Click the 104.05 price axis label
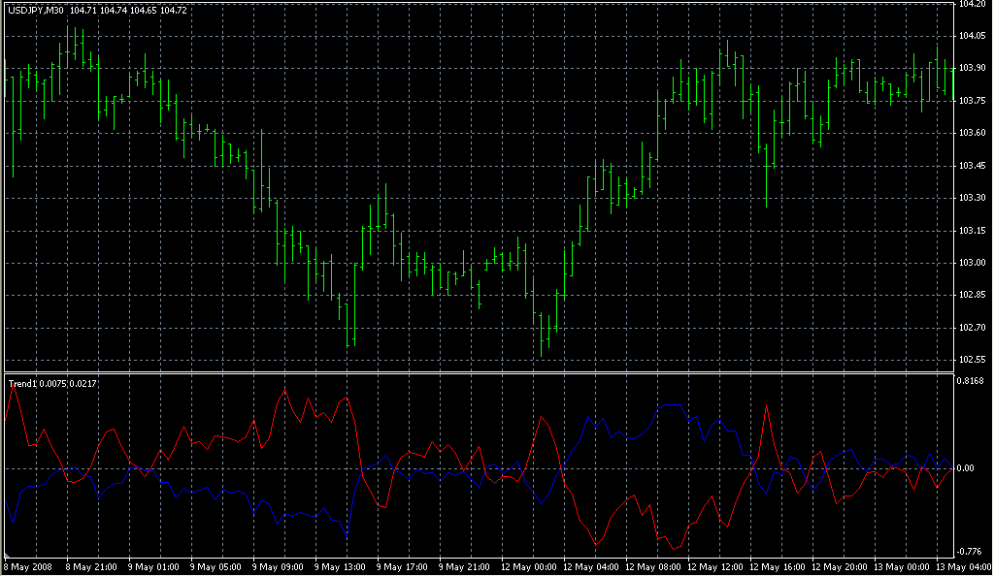 pyautogui.click(x=972, y=36)
